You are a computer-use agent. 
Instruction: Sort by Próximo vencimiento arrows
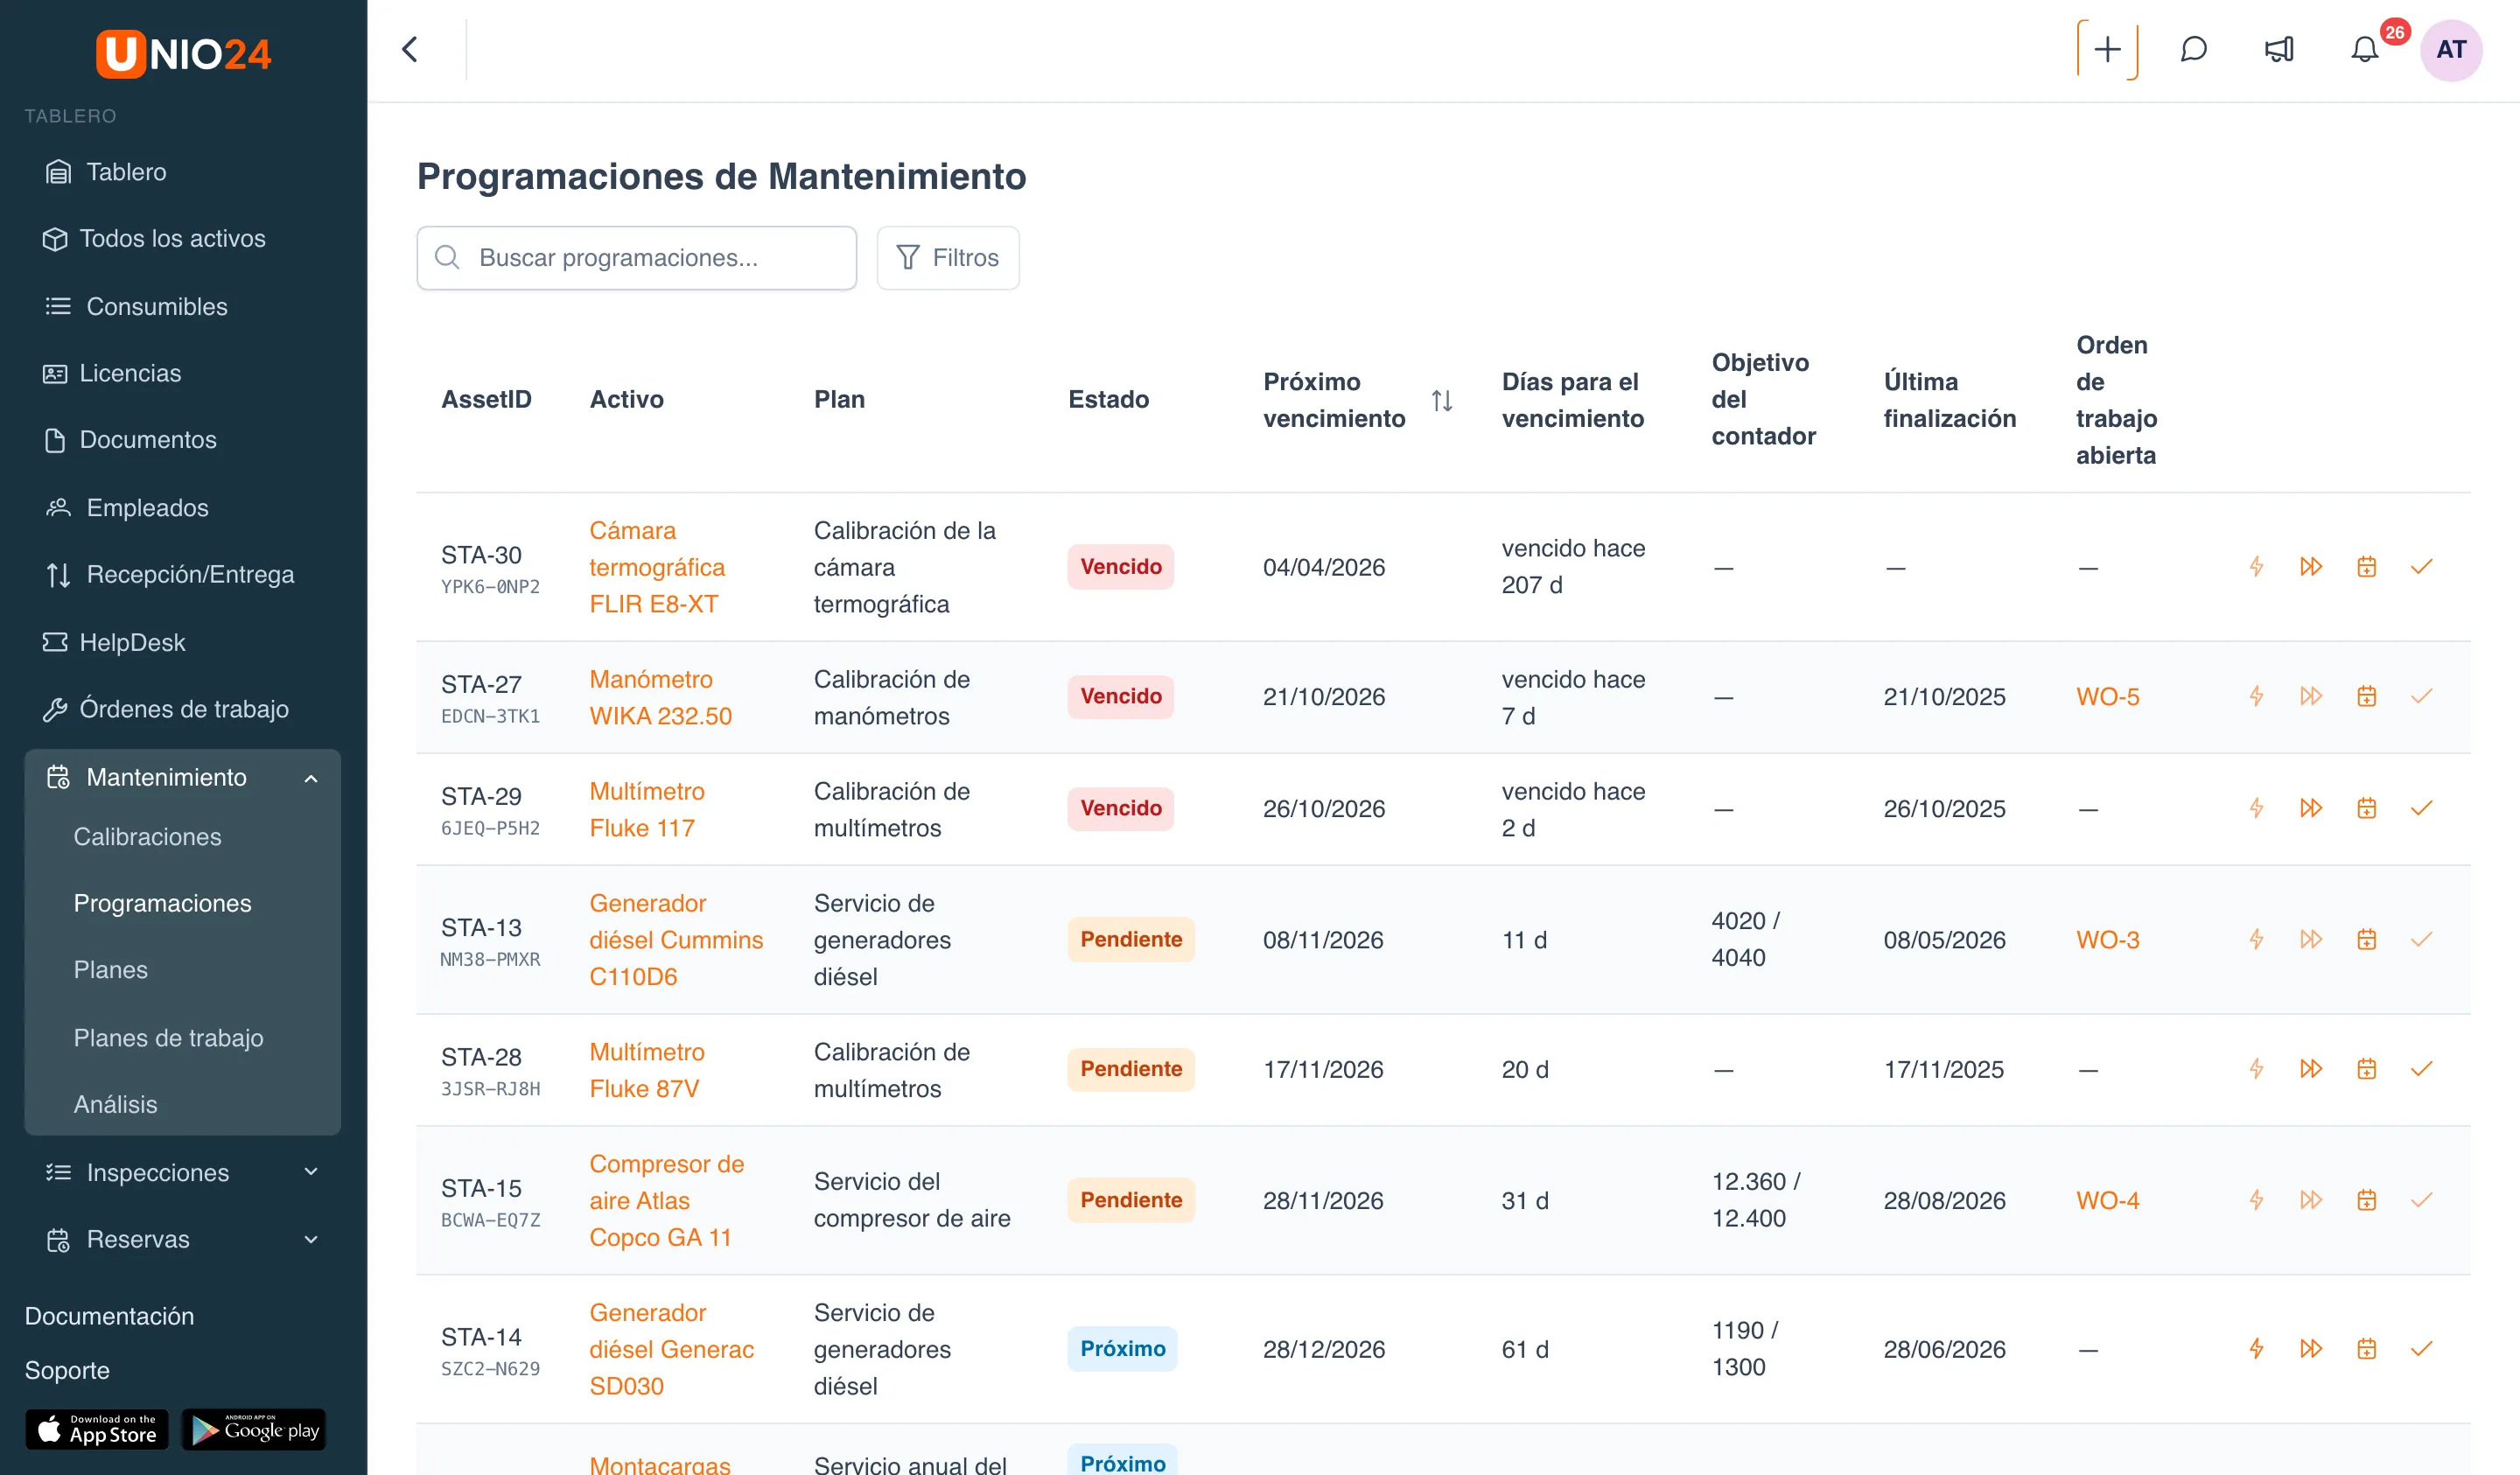pos(1441,400)
